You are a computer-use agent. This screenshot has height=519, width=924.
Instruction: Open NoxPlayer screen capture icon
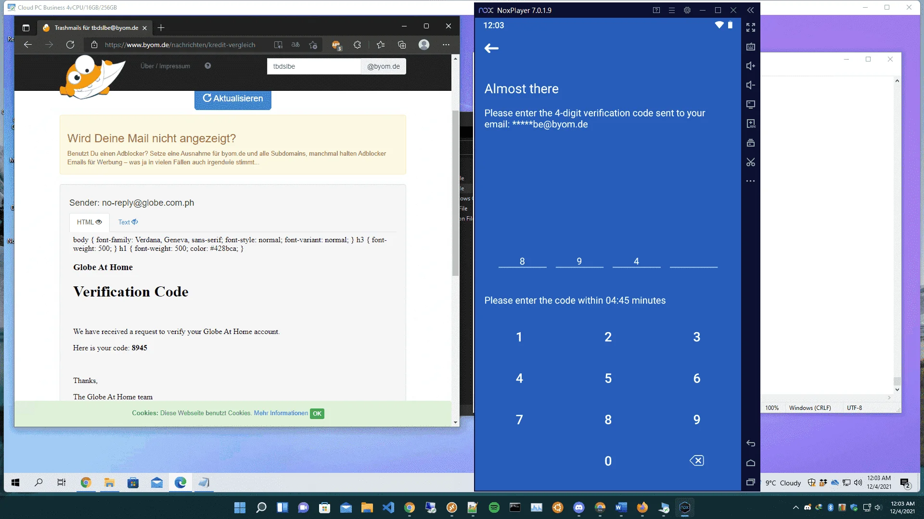pos(750,104)
